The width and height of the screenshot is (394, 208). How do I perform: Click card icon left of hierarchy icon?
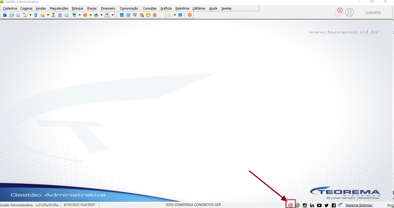coord(18,15)
